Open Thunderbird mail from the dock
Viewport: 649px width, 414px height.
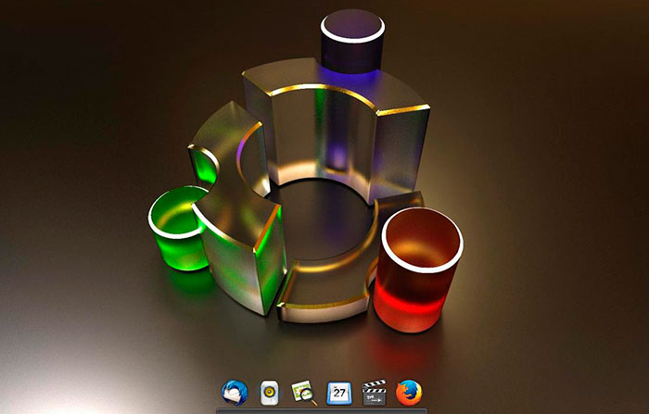235,393
